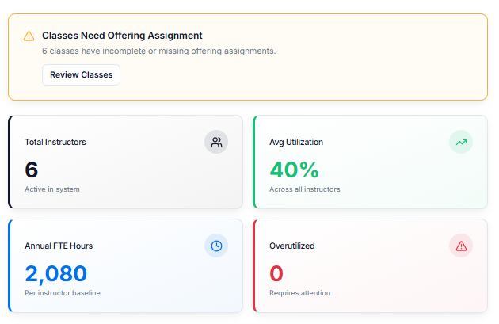Click the 'Total Instructors' card title

click(x=55, y=142)
